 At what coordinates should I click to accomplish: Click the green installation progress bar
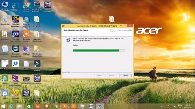click(99, 51)
